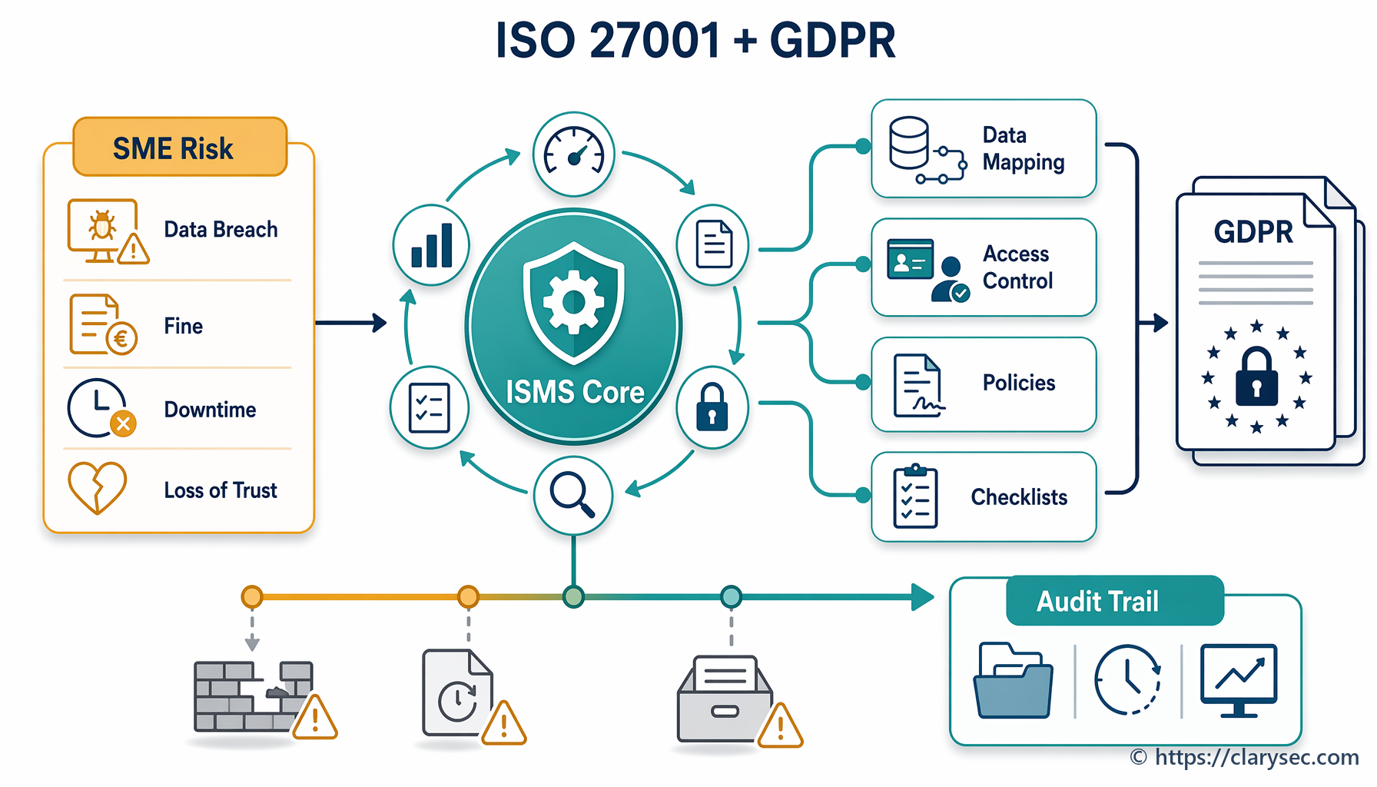Click the Data Breach monitor bug icon
The width and height of the screenshot is (1377, 787).
(108, 231)
